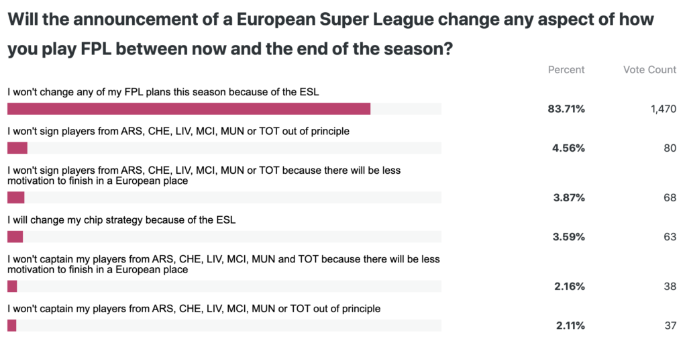Click "I will change my chip strategy" option text
687x341 pixels.
click(x=121, y=220)
